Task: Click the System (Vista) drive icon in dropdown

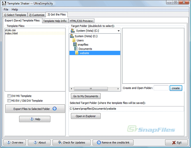Action: [x=73, y=30]
